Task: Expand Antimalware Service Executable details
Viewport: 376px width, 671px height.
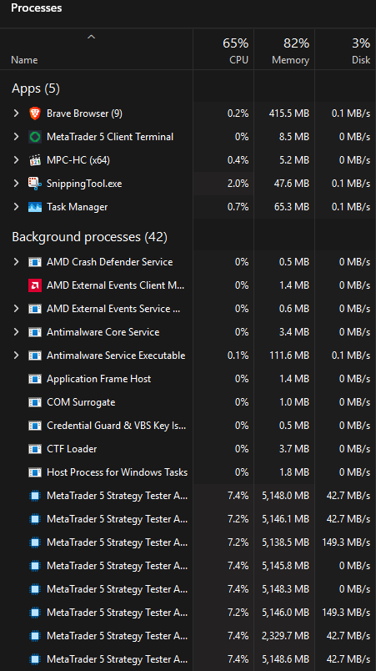Action: (x=16, y=356)
